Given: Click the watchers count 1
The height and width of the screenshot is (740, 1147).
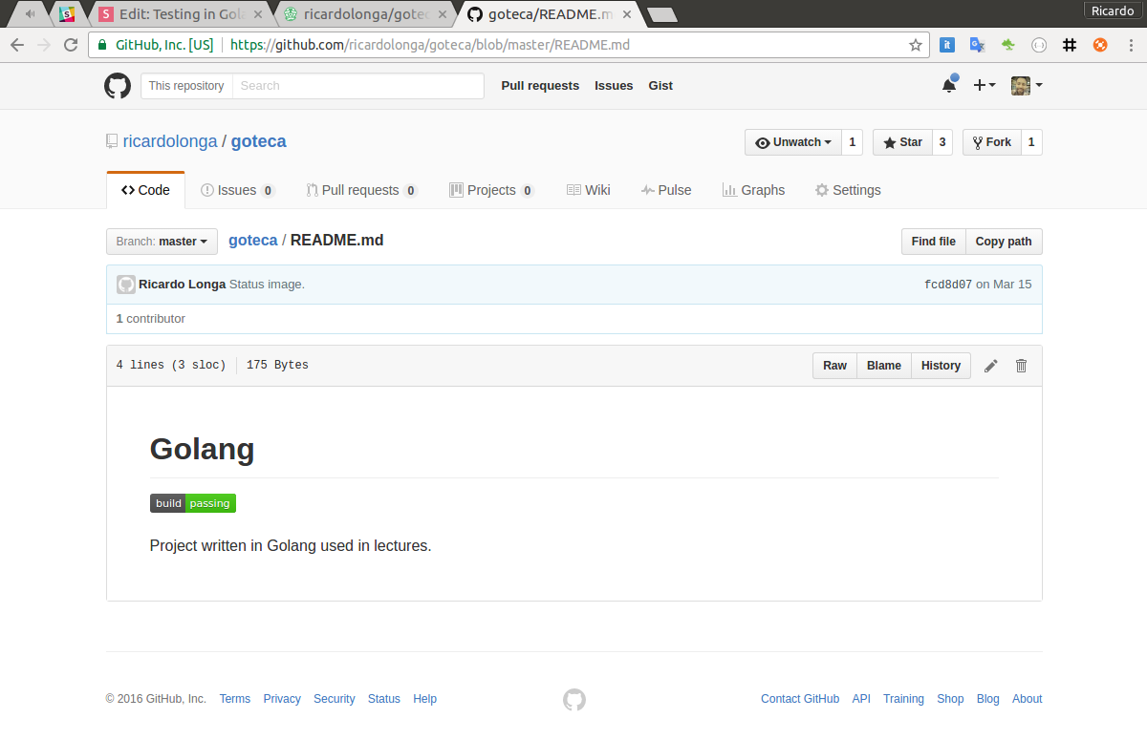Looking at the screenshot, I should [x=853, y=142].
